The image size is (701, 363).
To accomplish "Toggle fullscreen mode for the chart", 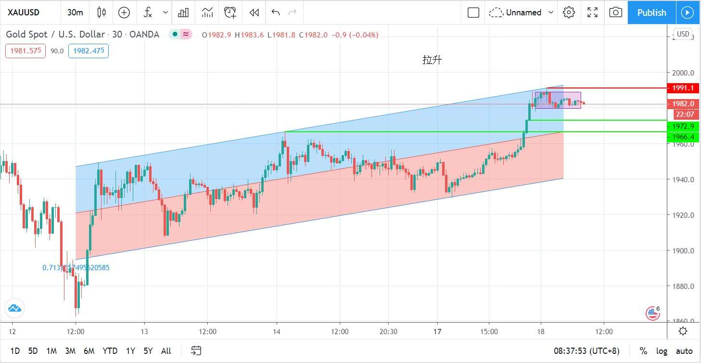I will [592, 13].
